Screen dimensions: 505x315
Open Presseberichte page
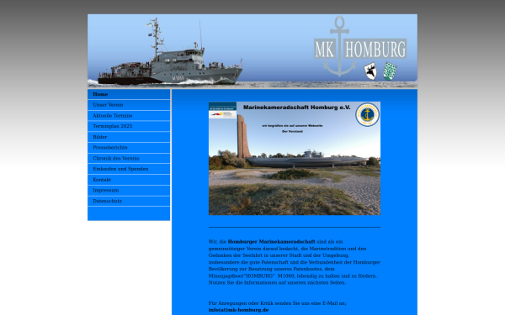click(x=129, y=148)
